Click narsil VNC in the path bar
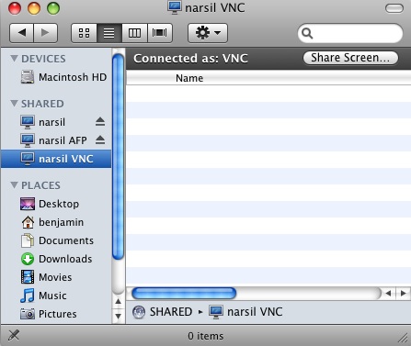The width and height of the screenshot is (411, 346). click(255, 312)
